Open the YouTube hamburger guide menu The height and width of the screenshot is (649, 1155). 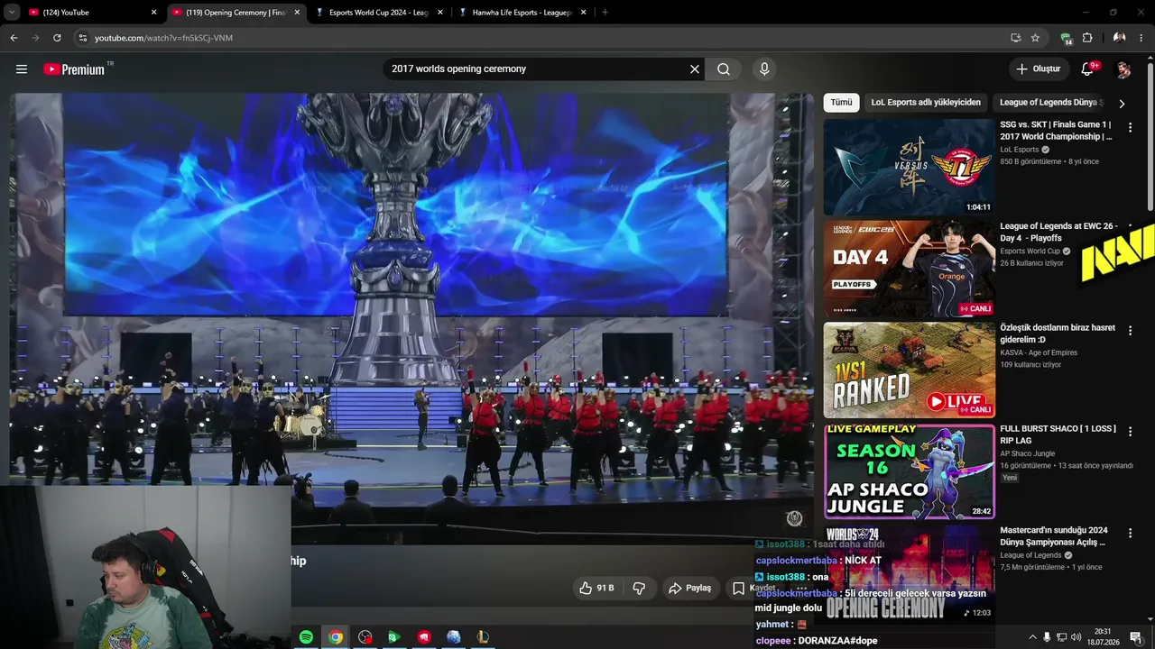[x=22, y=69]
